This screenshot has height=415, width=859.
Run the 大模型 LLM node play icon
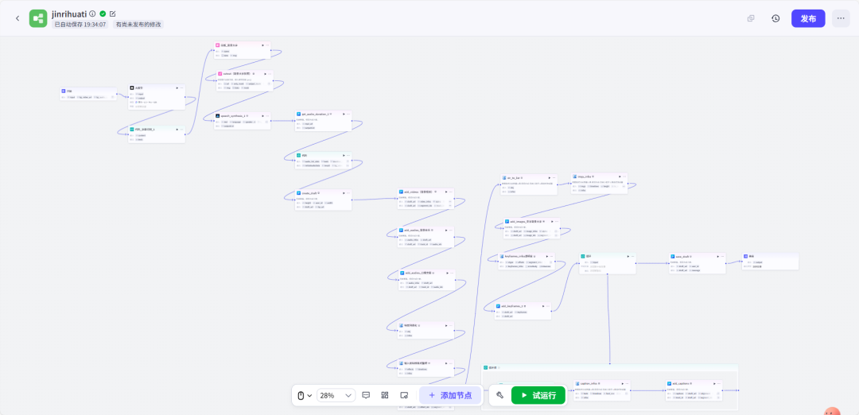coord(177,87)
